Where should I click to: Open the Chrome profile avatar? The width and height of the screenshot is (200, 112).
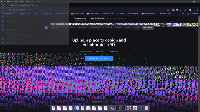click(x=194, y=10)
